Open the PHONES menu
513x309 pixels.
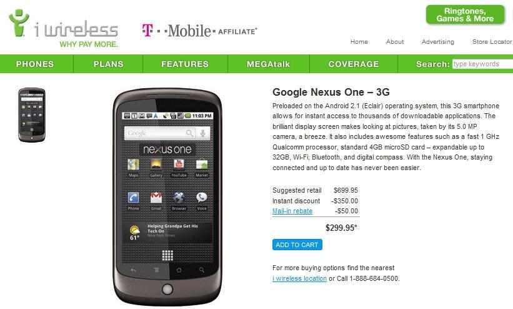35,64
